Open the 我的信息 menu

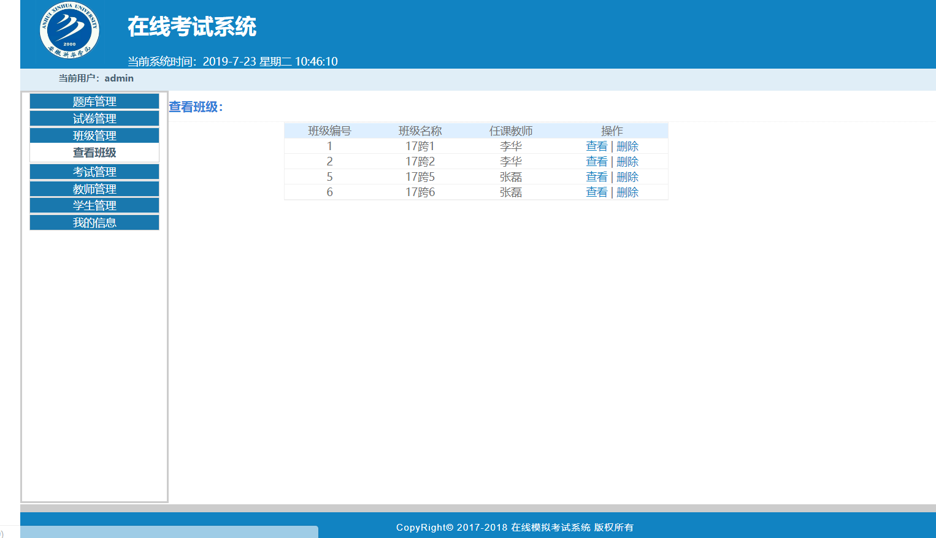pos(94,222)
